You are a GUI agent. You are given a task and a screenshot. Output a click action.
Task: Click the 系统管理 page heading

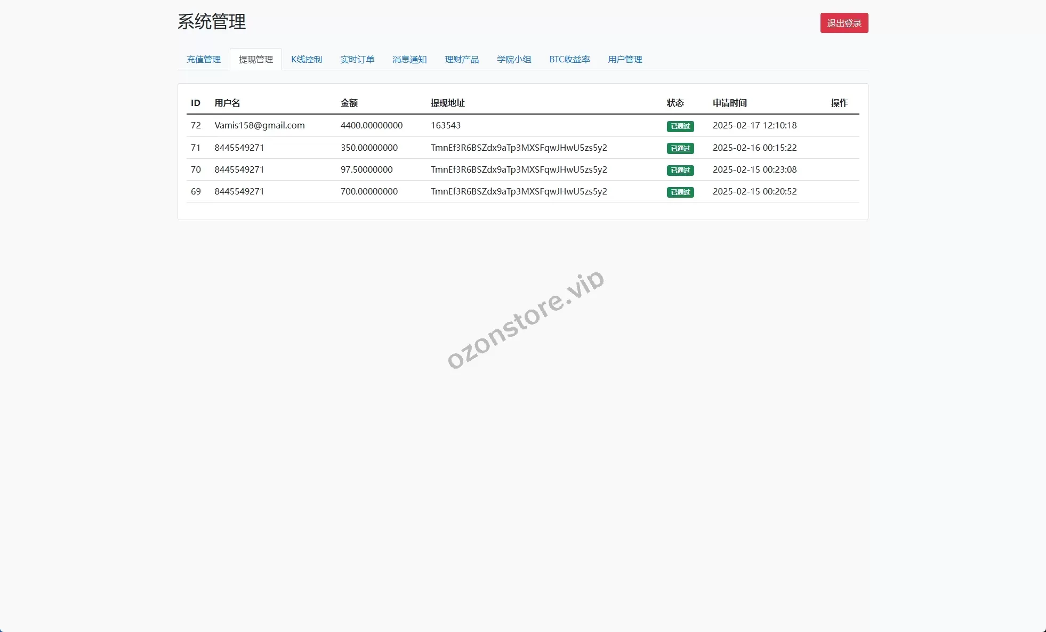coord(211,21)
